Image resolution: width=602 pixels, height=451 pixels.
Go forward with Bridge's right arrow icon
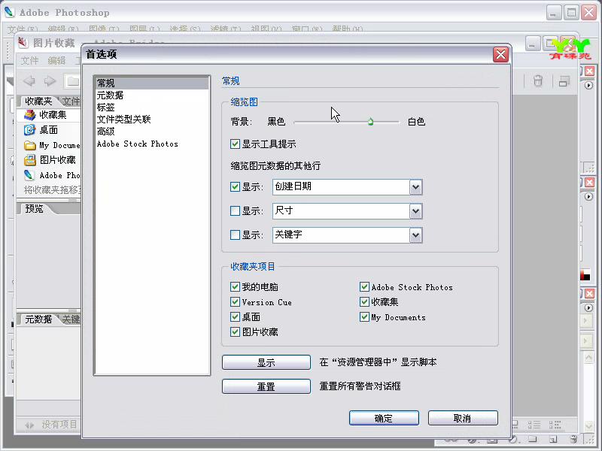(x=50, y=81)
